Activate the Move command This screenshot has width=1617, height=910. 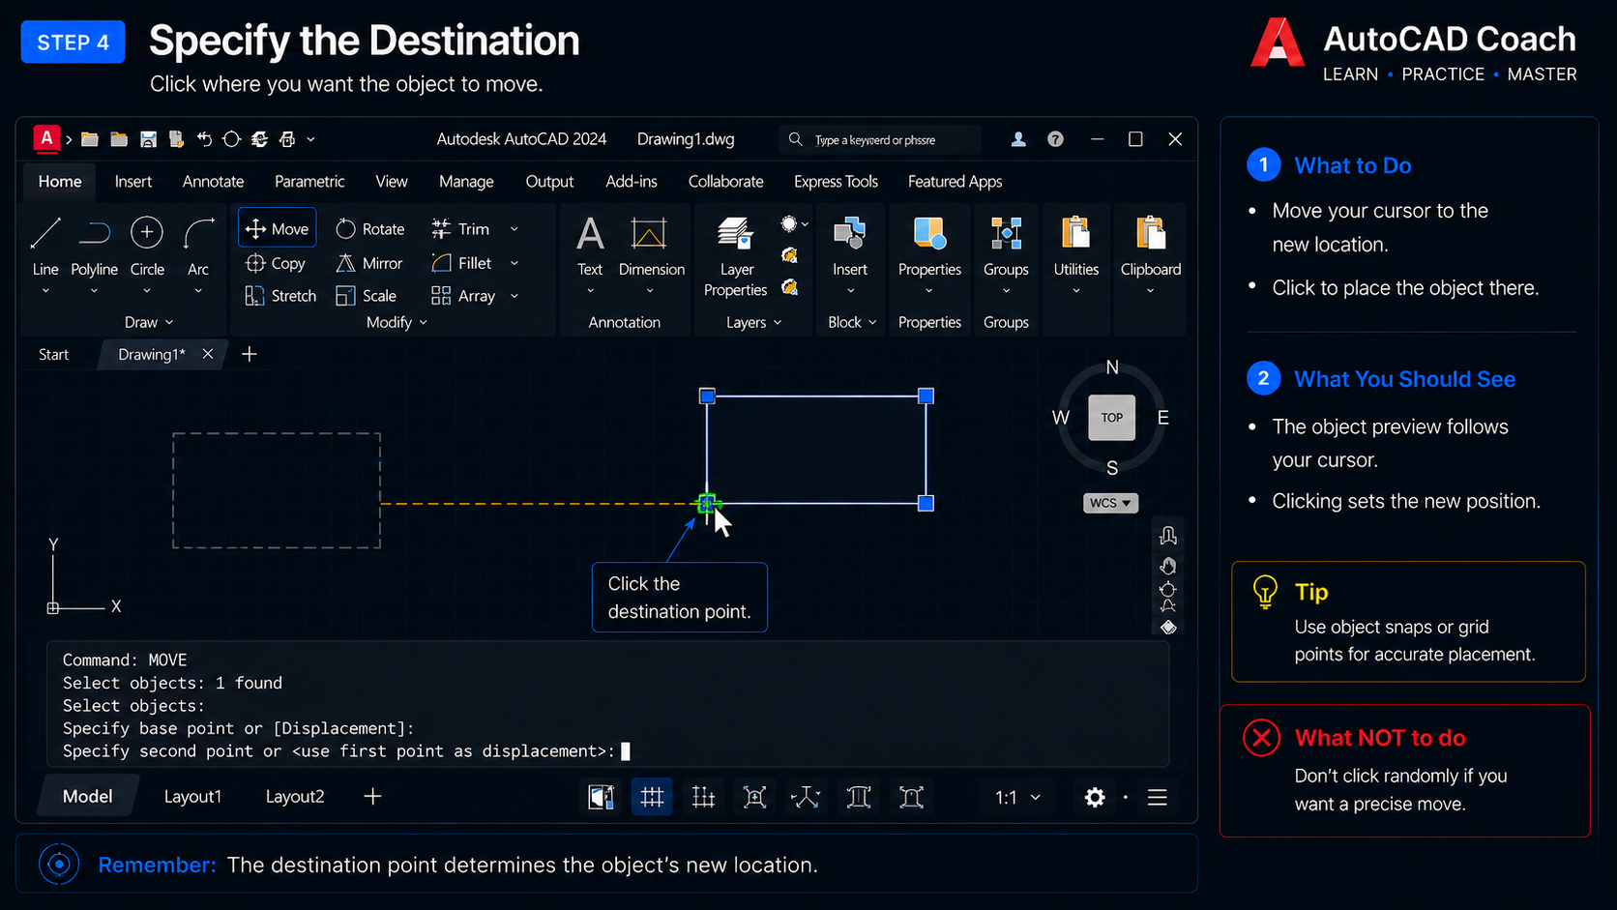click(x=278, y=228)
